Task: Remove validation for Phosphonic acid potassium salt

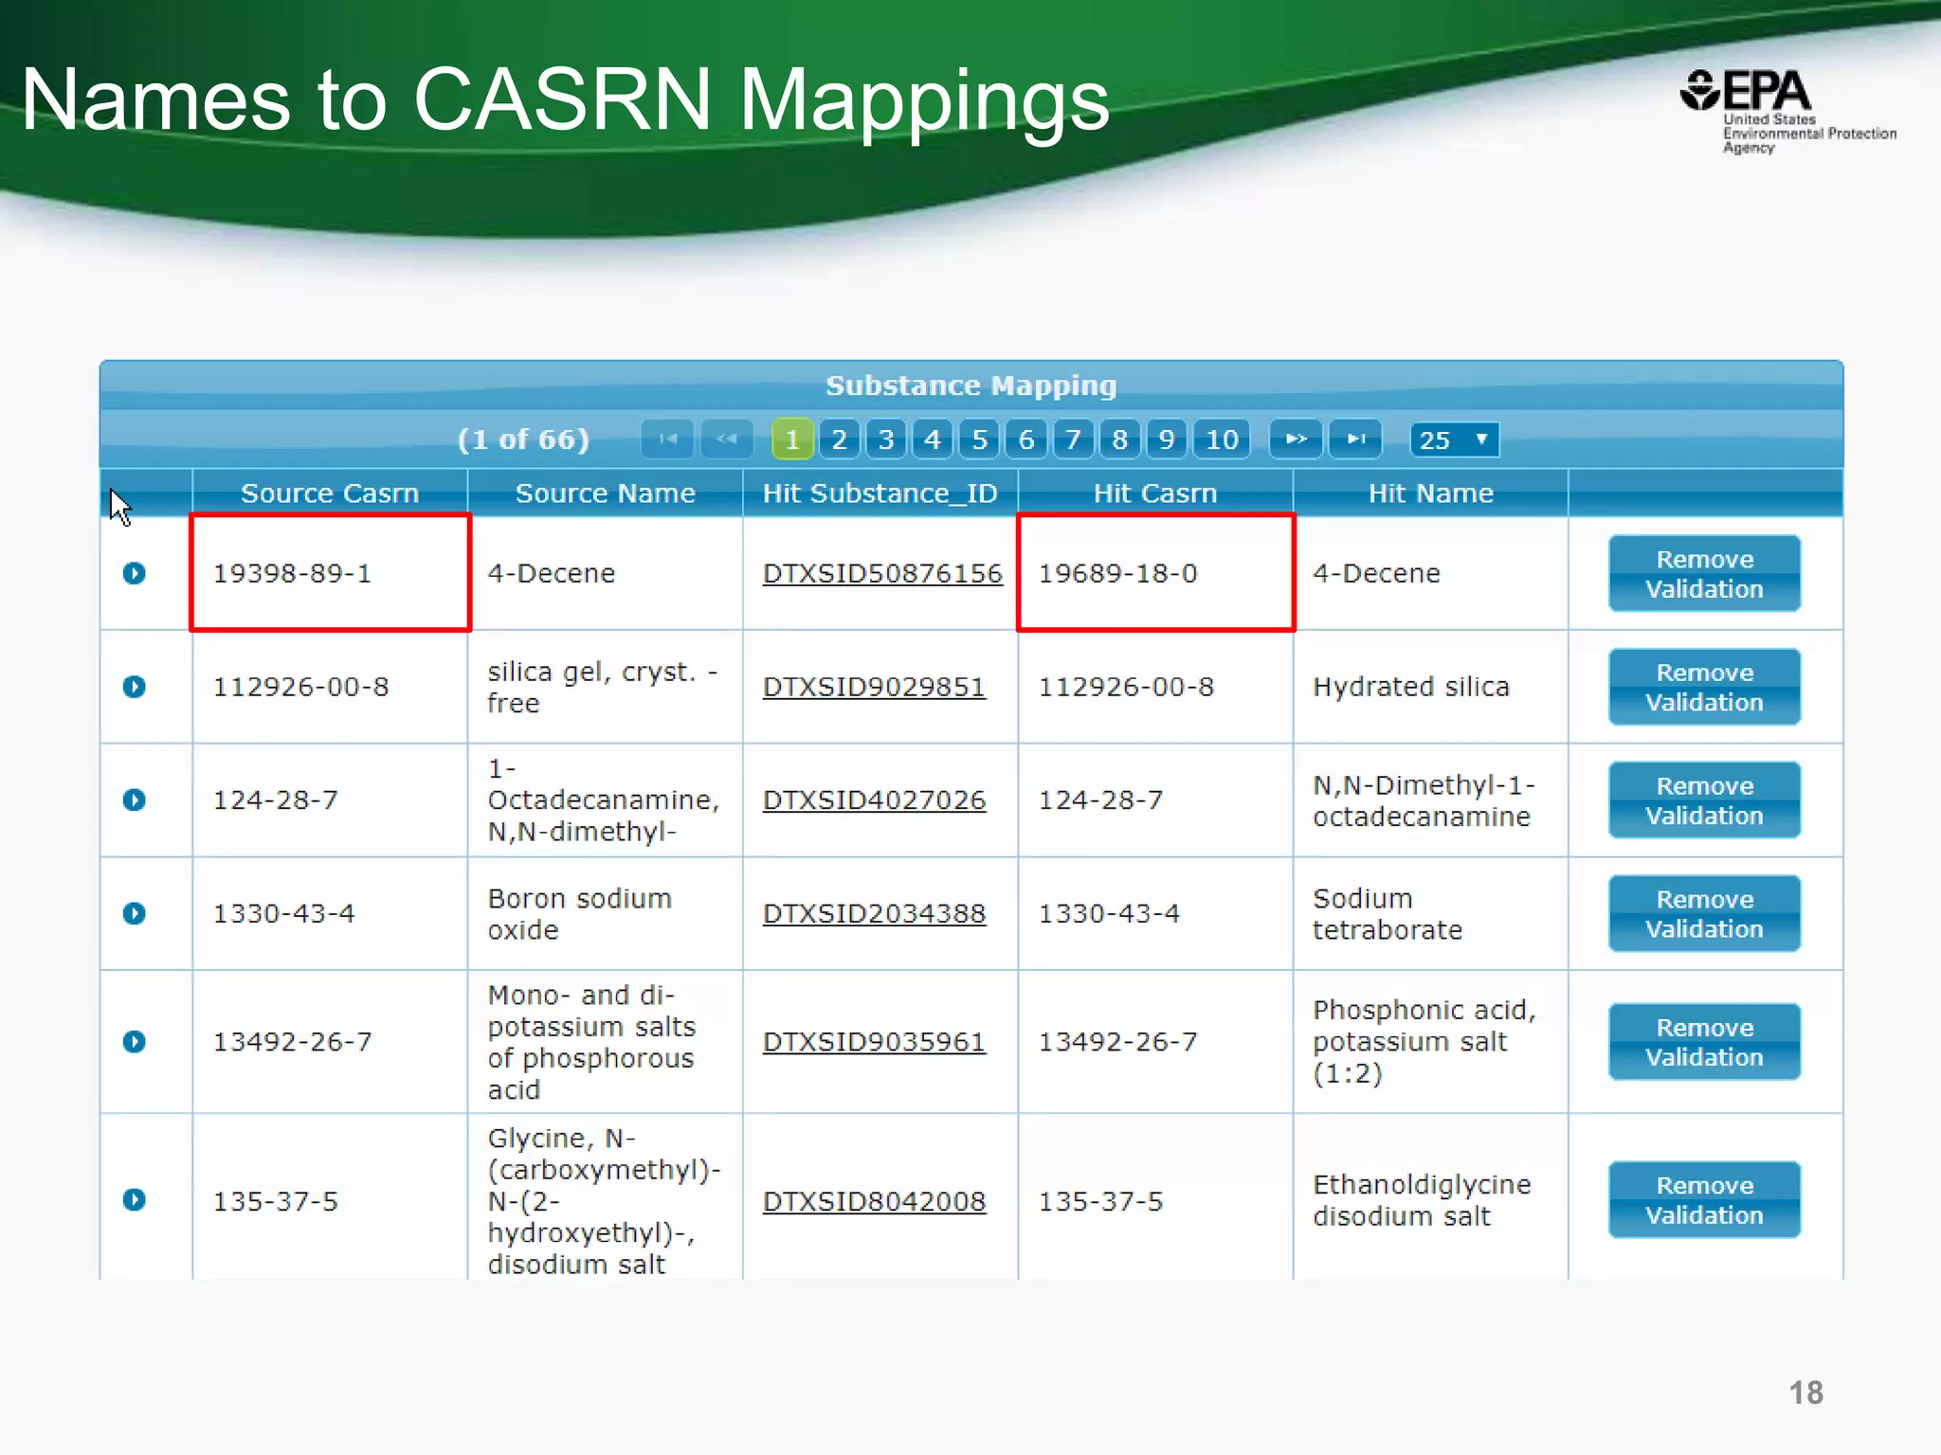Action: click(x=1704, y=1042)
